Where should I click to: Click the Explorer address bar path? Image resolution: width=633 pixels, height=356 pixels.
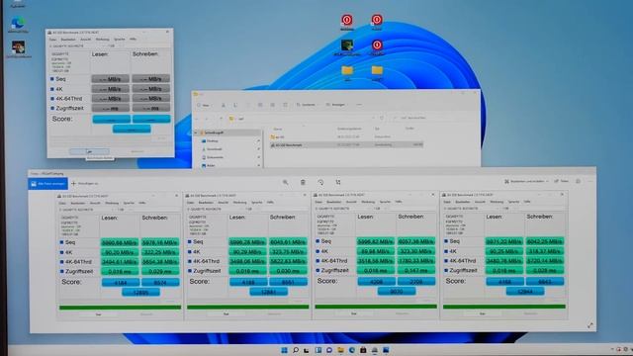pos(301,119)
